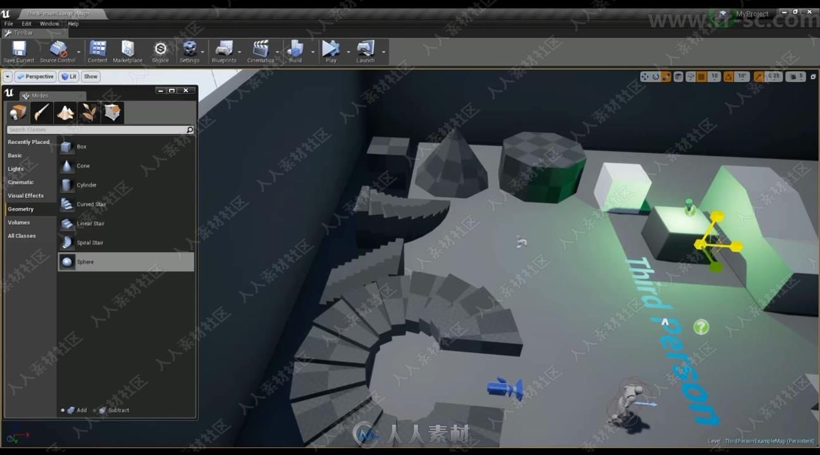Switch to Paint mode brush icon

pyautogui.click(x=41, y=112)
